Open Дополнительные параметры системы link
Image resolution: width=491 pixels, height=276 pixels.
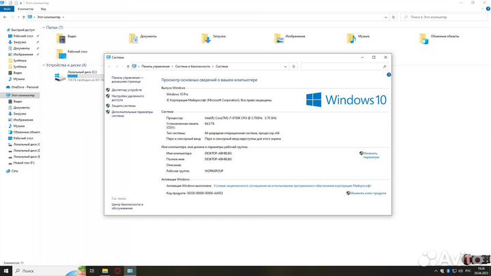(132, 114)
